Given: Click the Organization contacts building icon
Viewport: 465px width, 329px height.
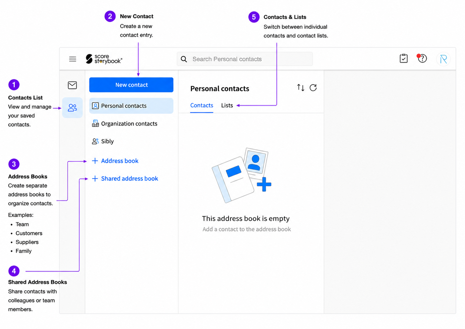Looking at the screenshot, I should 95,123.
